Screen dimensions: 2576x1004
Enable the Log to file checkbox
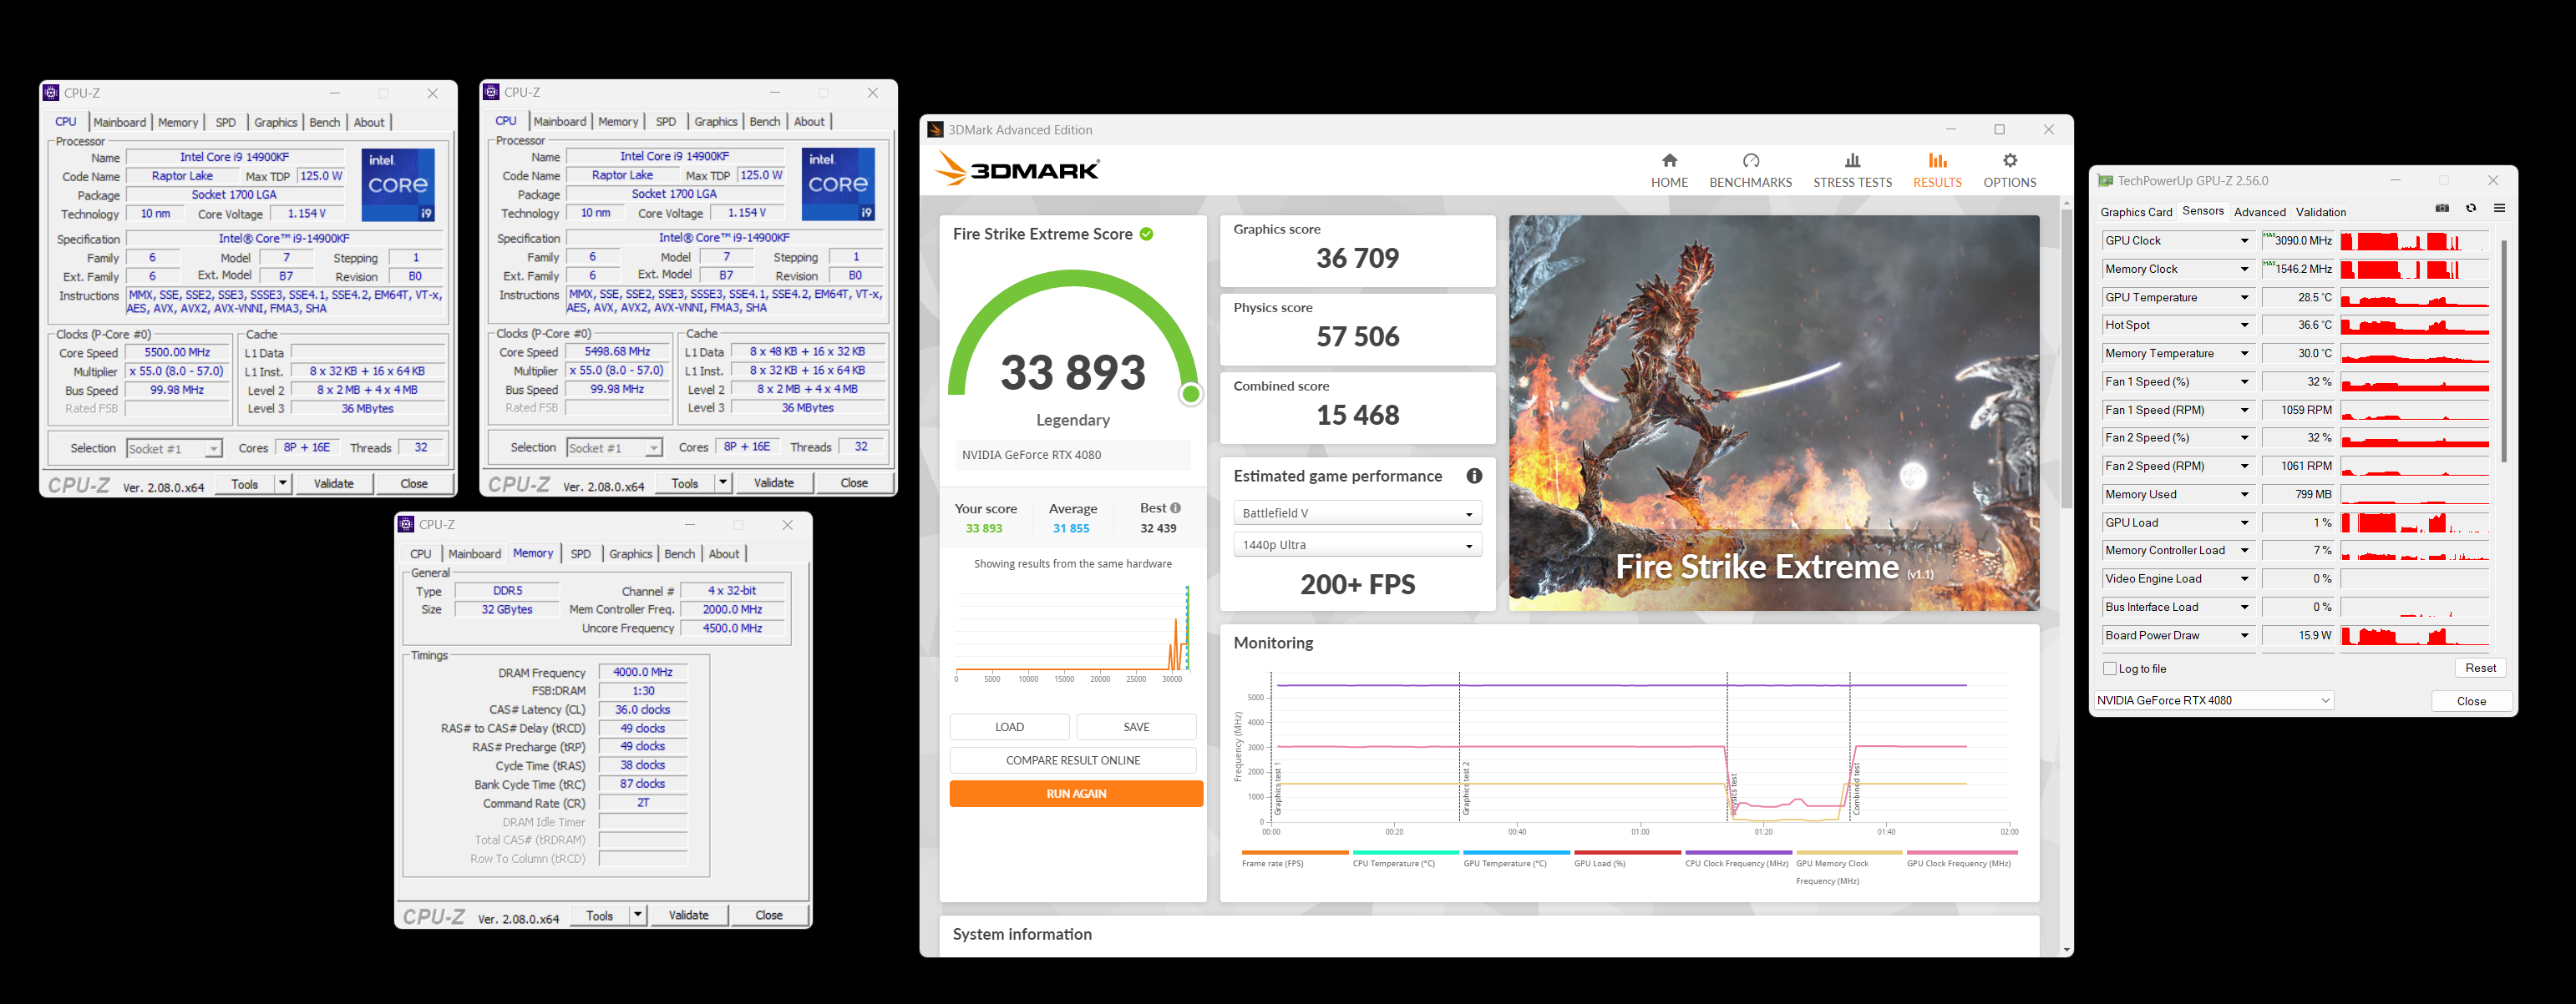[2110, 668]
